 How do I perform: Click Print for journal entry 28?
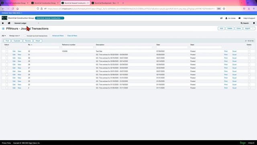click(x=226, y=64)
